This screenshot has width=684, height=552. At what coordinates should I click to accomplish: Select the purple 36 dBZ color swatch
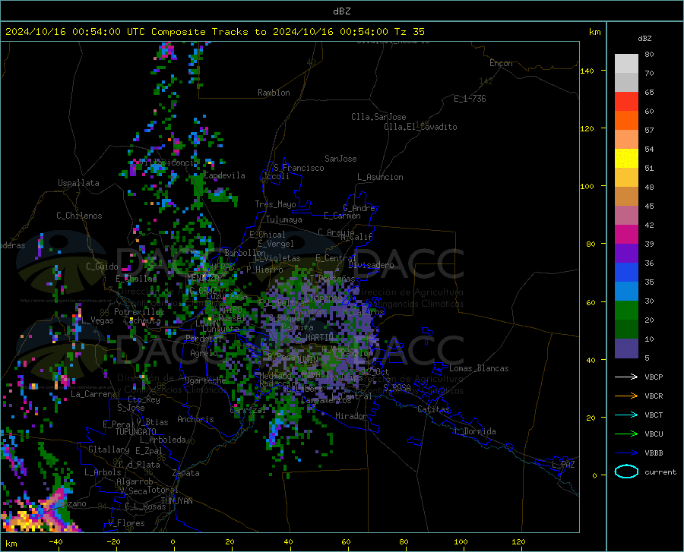pyautogui.click(x=626, y=254)
